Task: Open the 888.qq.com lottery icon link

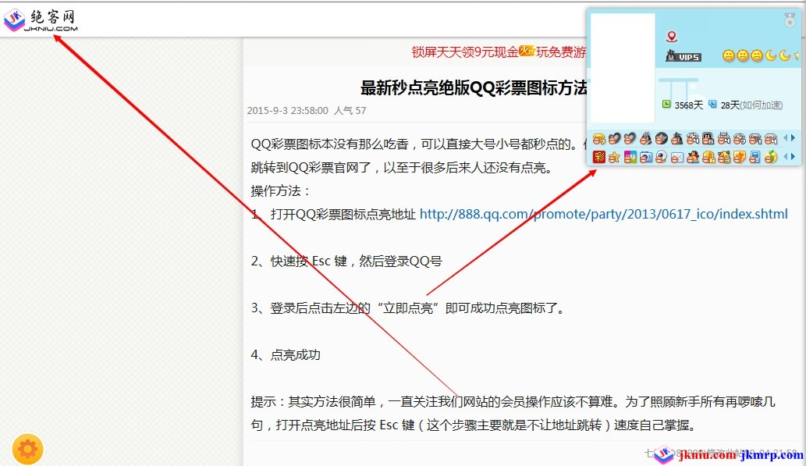Action: pyautogui.click(x=603, y=214)
